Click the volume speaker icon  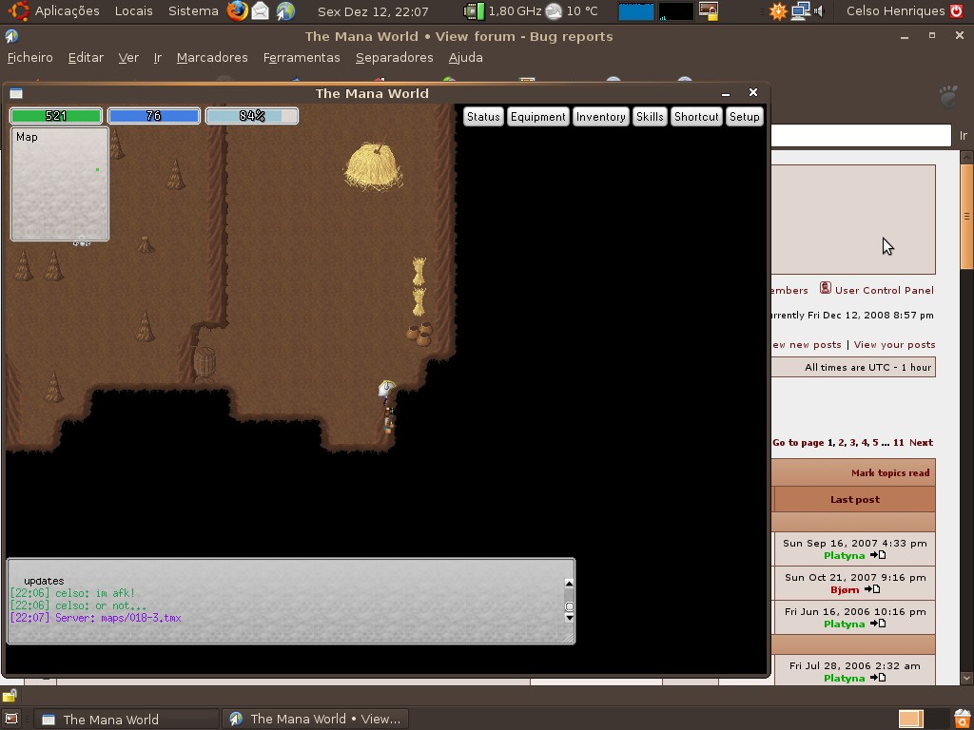point(818,10)
